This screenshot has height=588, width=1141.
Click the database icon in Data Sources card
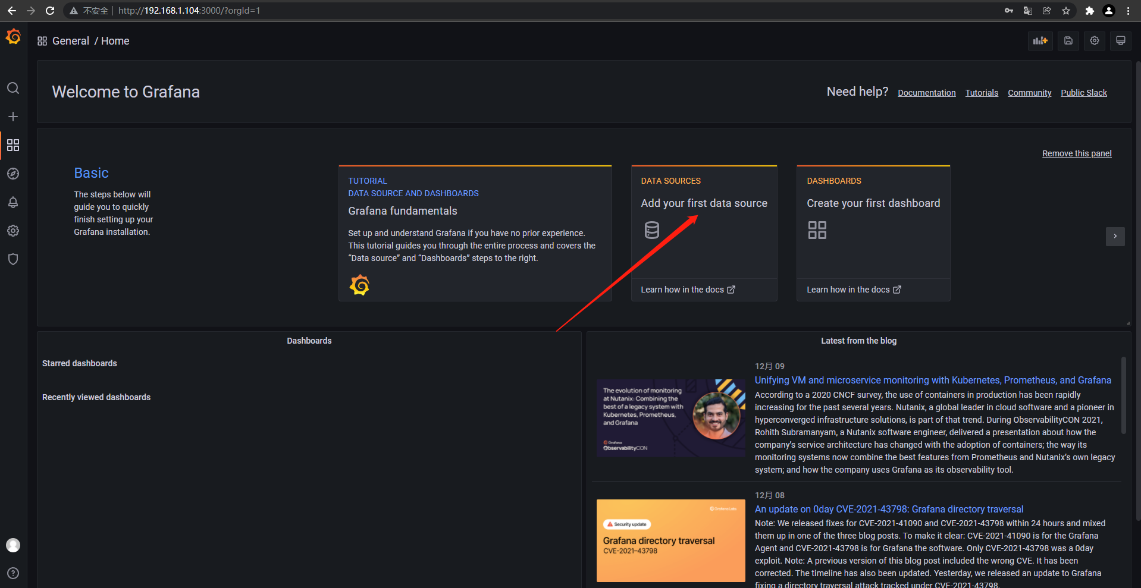(652, 230)
